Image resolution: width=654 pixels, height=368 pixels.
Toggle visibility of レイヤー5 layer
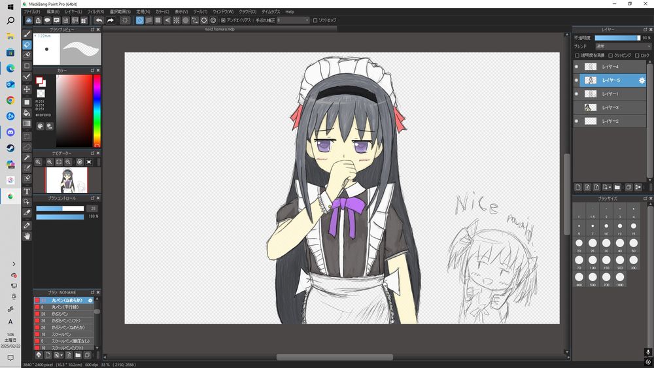pos(576,80)
